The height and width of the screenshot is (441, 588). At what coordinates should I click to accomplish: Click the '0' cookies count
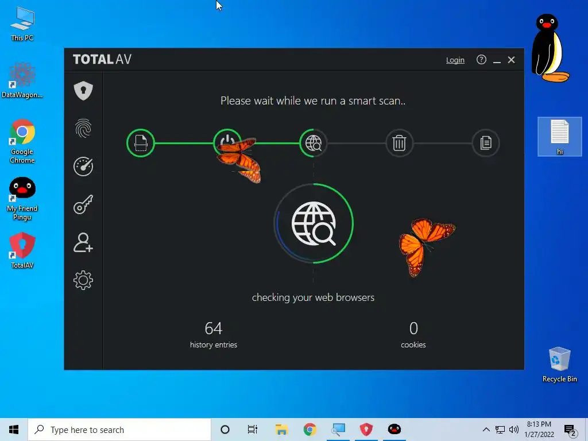click(413, 328)
